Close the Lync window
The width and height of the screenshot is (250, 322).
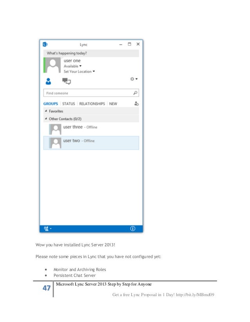coord(138,44)
